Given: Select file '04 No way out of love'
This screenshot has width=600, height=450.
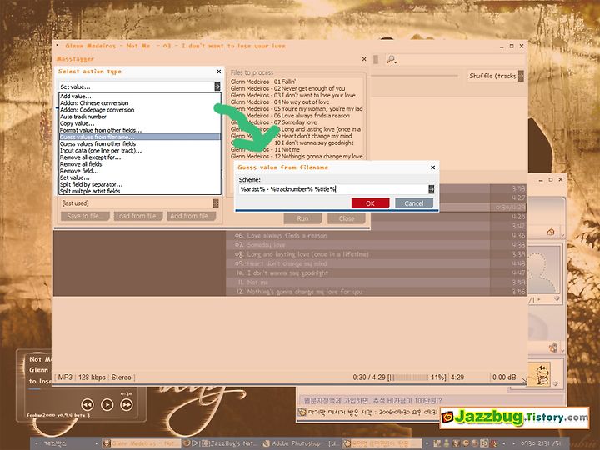Looking at the screenshot, I should 280,102.
